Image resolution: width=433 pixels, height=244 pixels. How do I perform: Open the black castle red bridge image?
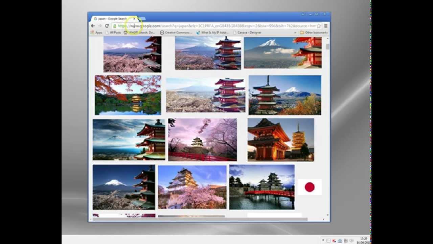(x=262, y=187)
